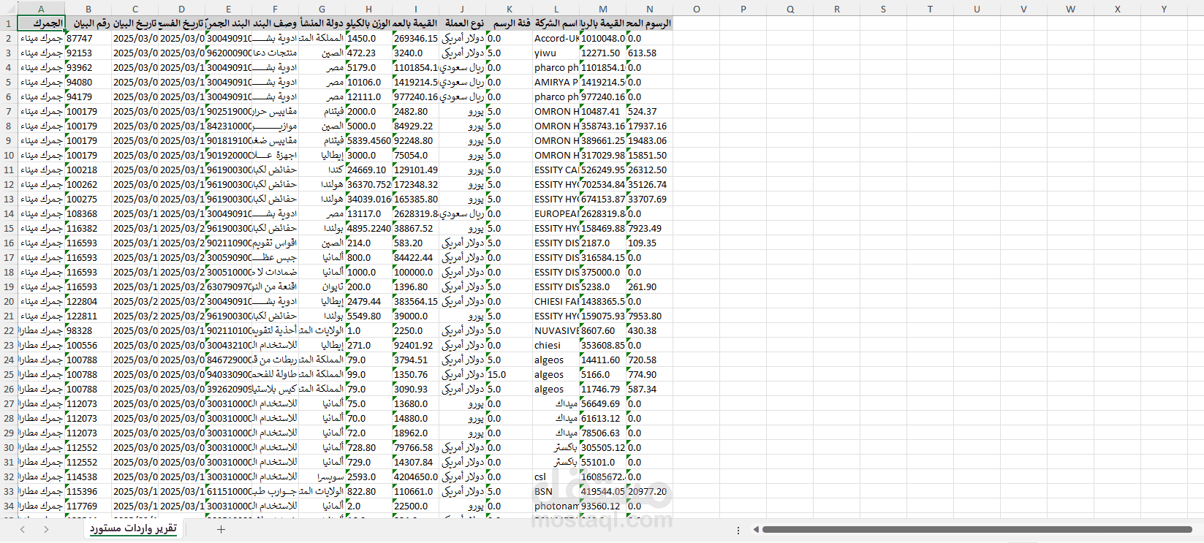The image size is (1204, 543).
Task: Select cell with declaration number 98328
Action: pyautogui.click(x=88, y=330)
